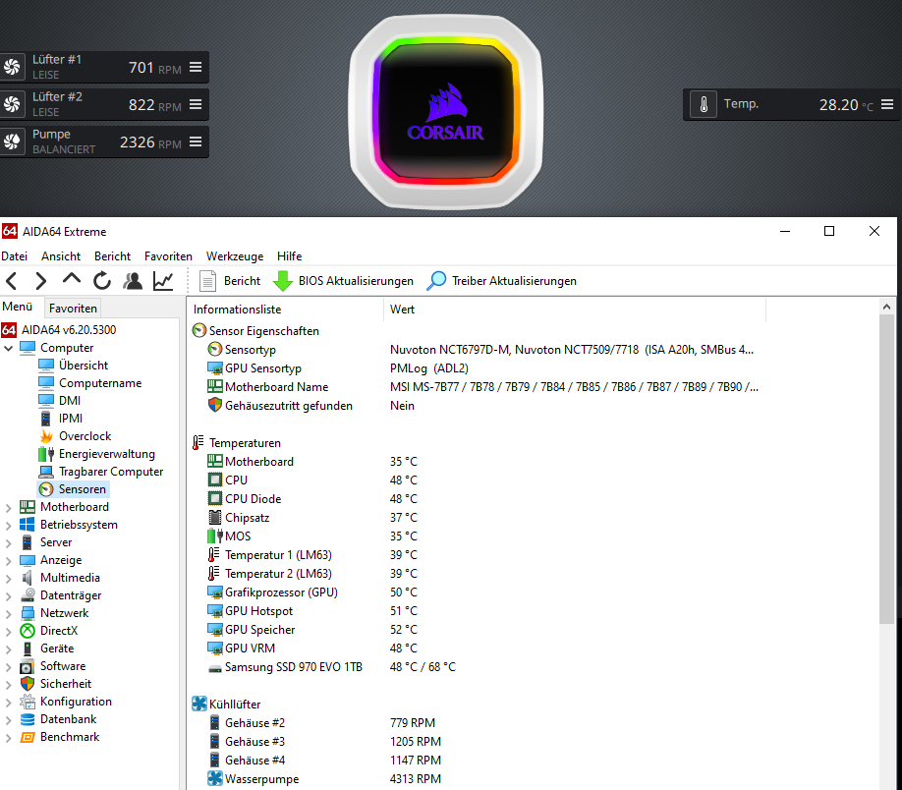The width and height of the screenshot is (902, 790).
Task: Click Treiber Aktualisierungen button
Action: coord(502,281)
